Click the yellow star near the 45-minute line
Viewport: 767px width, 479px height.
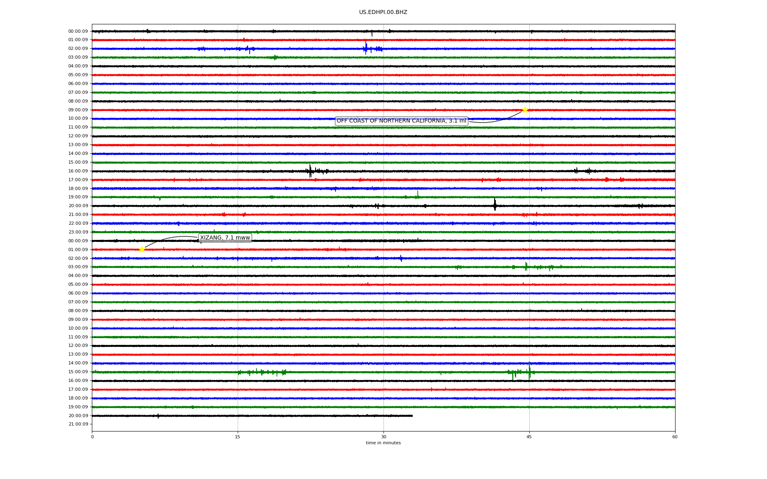(525, 110)
